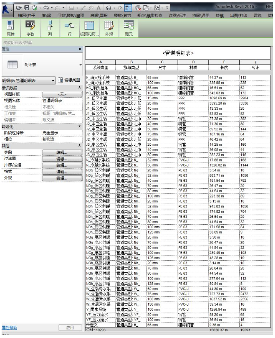The image size is (275, 338).
Task: Open the 规范\模型检查 ribbon tab
Action: (150, 16)
